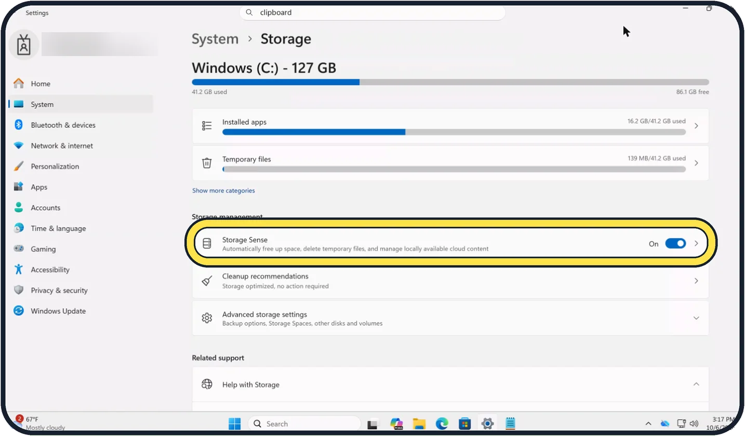Open File Explorer from the taskbar
The height and width of the screenshot is (436, 745).
(419, 424)
